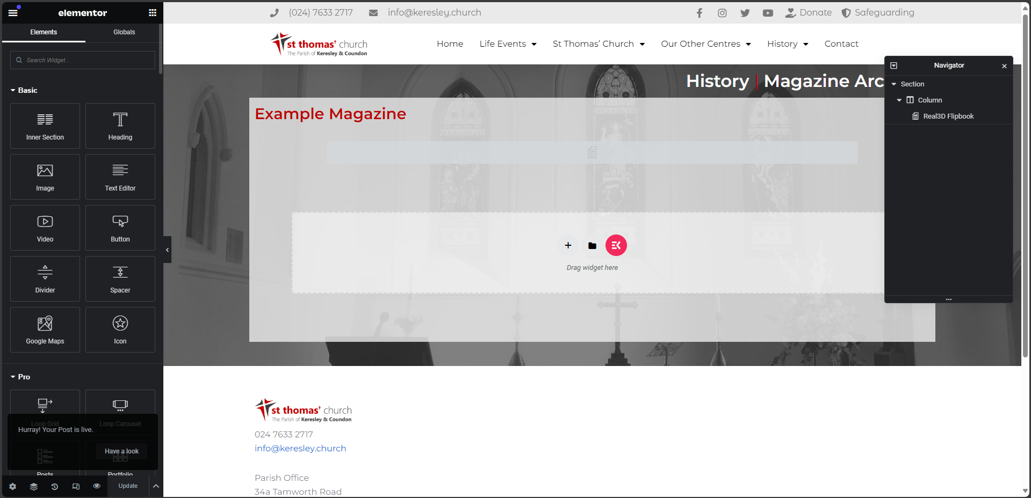Hide the Elementor panel with the collapse arrow
This screenshot has height=498, width=1031.
point(167,250)
